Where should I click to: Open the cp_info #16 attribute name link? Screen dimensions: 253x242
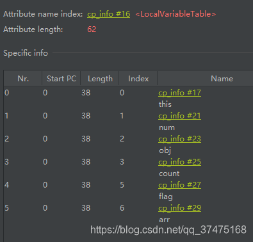point(108,14)
